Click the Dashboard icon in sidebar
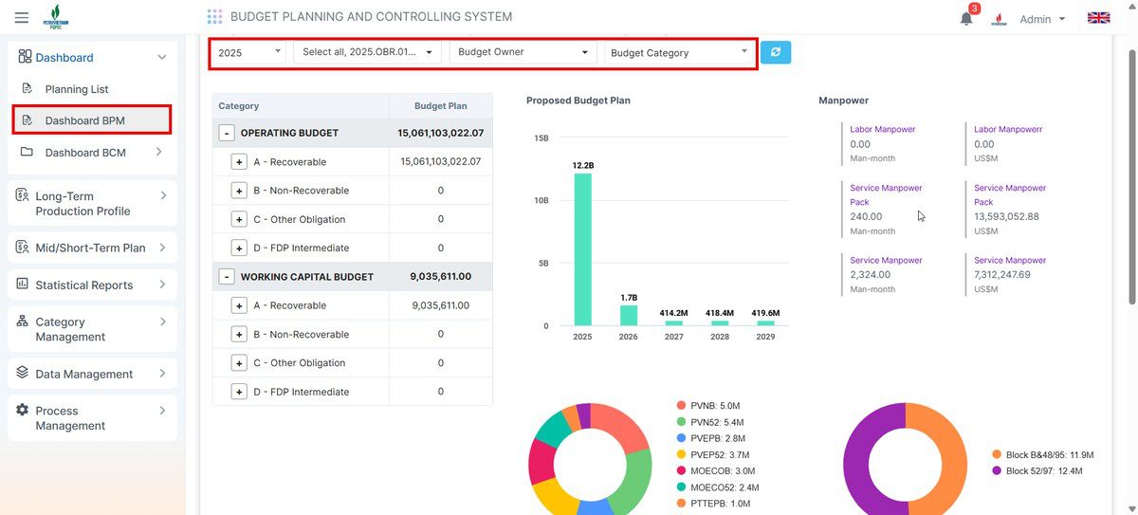The width and height of the screenshot is (1138, 515). [x=25, y=57]
